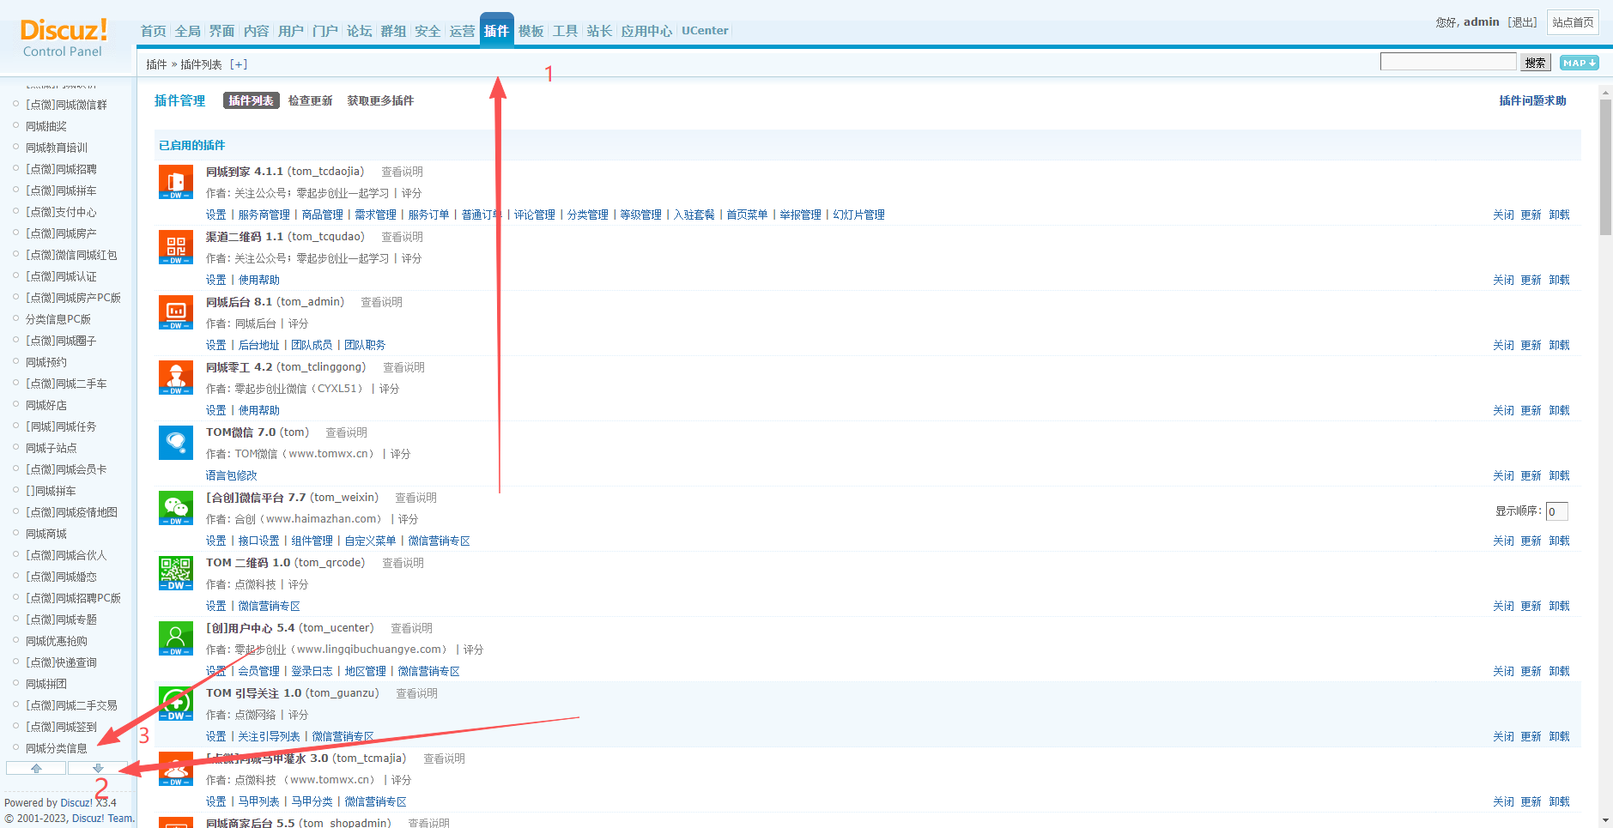Click the TOM微信 plugin icon

click(175, 443)
